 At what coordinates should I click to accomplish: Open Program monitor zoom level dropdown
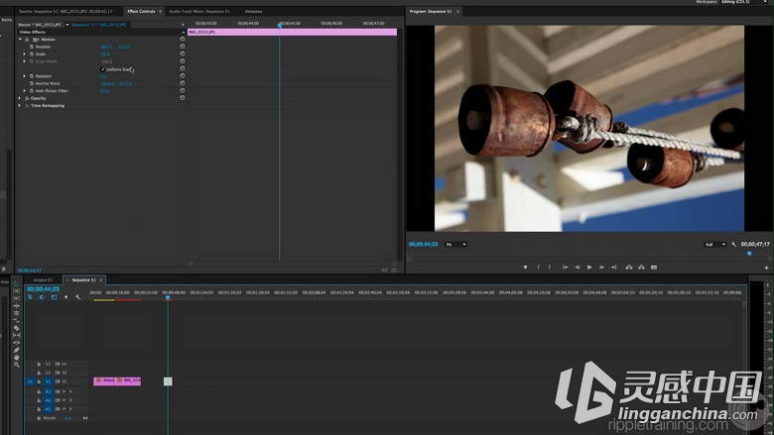pos(455,245)
